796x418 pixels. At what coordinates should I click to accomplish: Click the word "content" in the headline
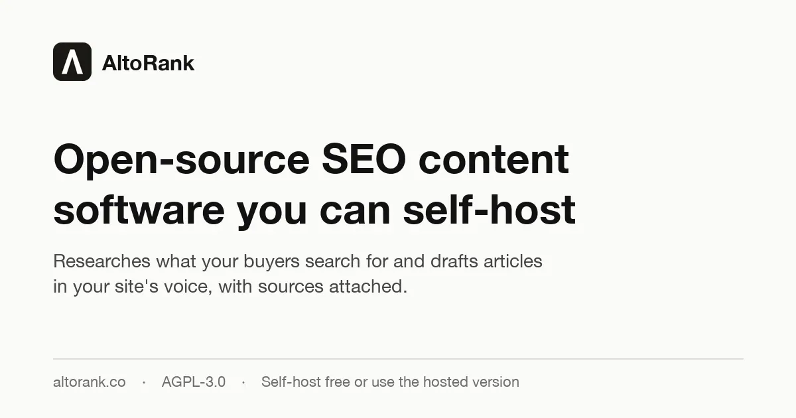[x=494, y=160]
